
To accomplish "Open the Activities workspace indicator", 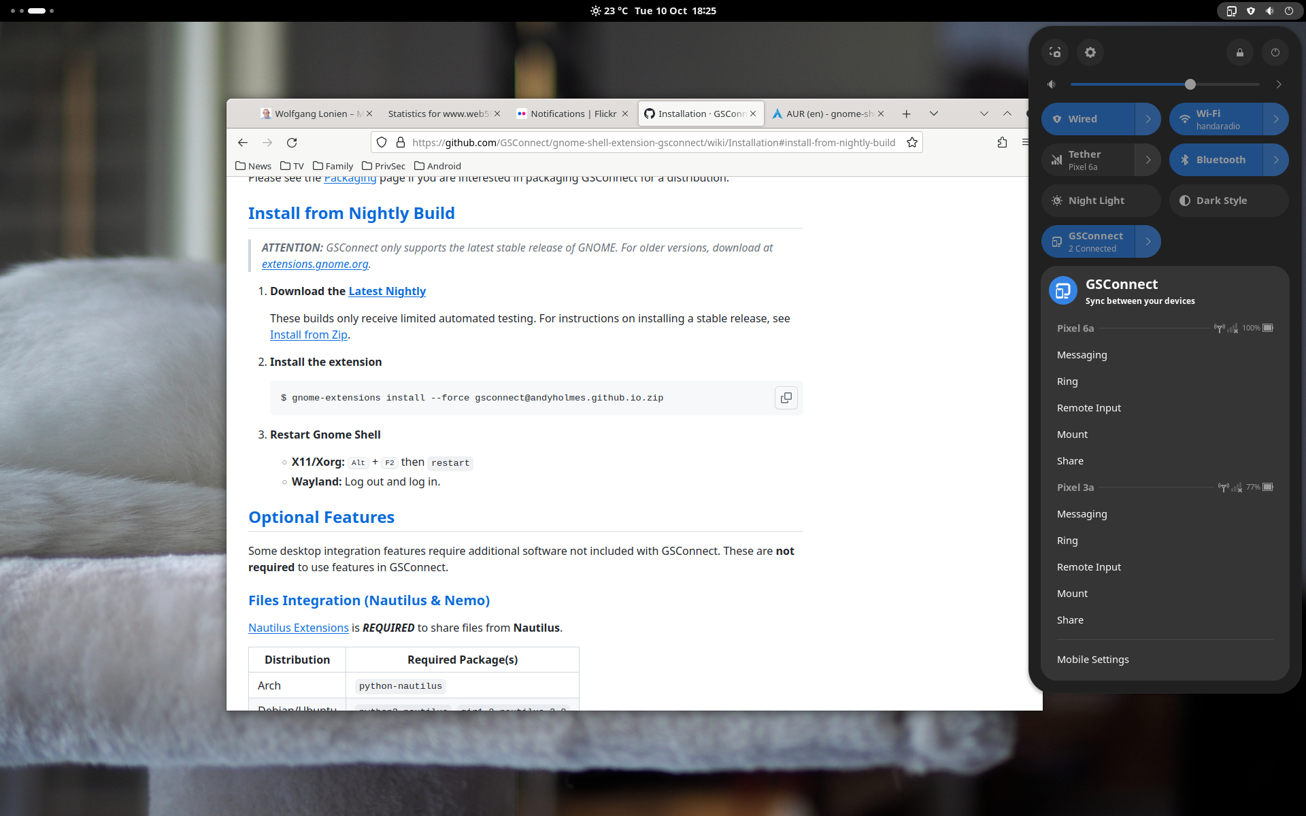I will point(33,11).
